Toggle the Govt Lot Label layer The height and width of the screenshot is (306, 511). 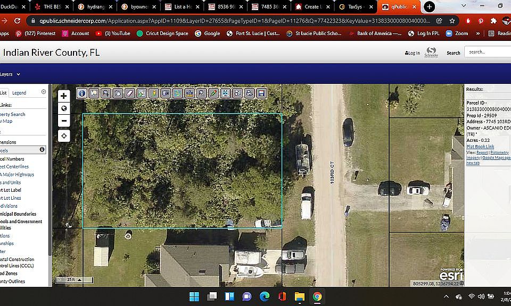pos(11,190)
